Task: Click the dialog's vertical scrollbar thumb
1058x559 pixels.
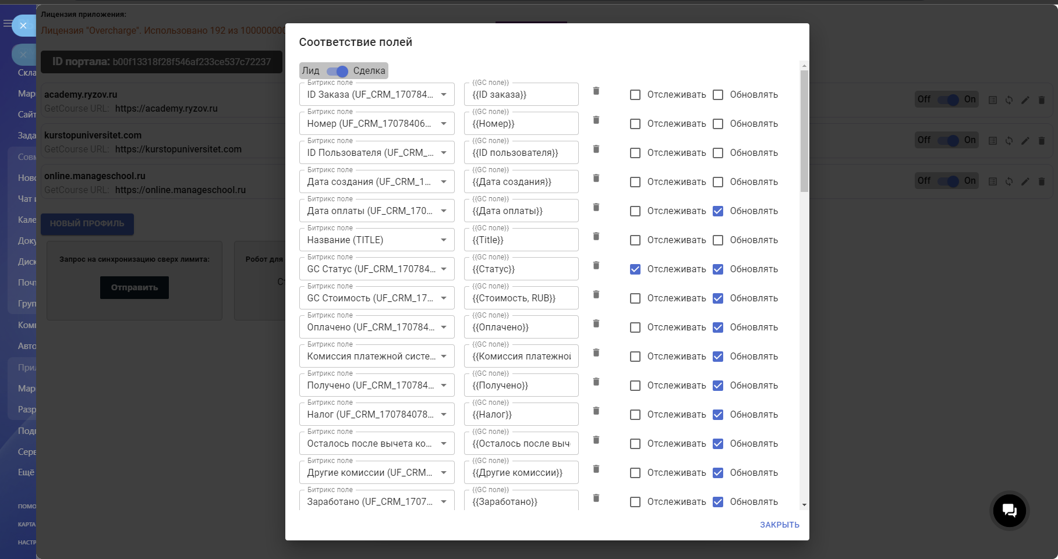Action: [x=804, y=131]
